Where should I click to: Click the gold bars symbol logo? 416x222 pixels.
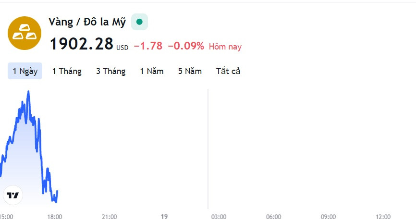pyautogui.click(x=24, y=33)
